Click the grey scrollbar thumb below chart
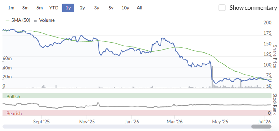 pos(261,127)
